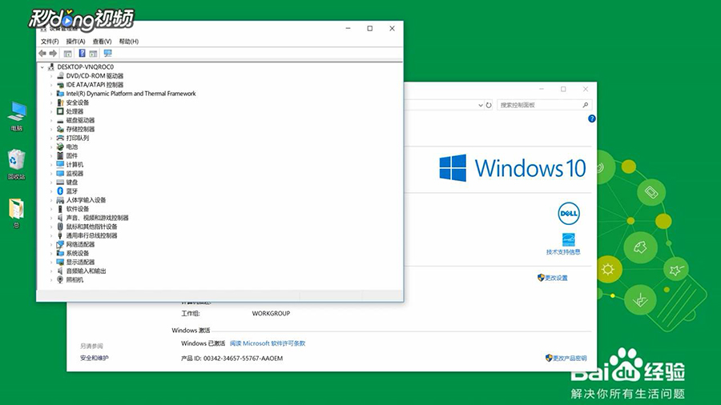Select the '软件设备' tree row text
This screenshot has height=405, width=721.
[x=78, y=209]
